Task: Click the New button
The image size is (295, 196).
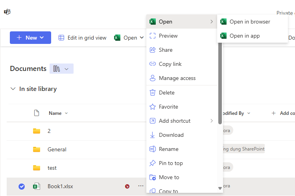Action: tap(30, 38)
